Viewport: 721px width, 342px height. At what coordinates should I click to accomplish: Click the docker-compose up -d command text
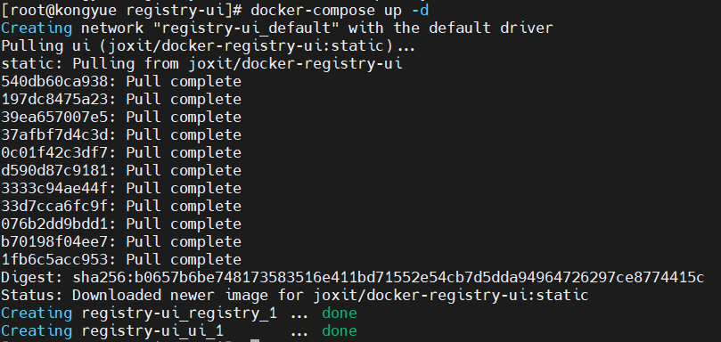[x=340, y=10]
